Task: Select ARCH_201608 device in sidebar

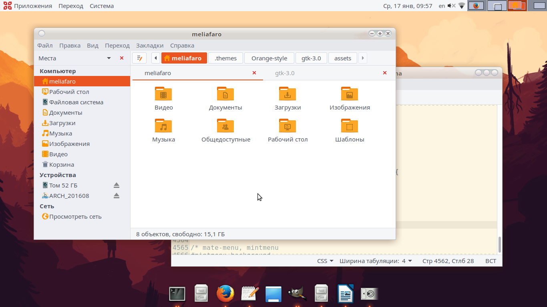Action: [x=82, y=196]
